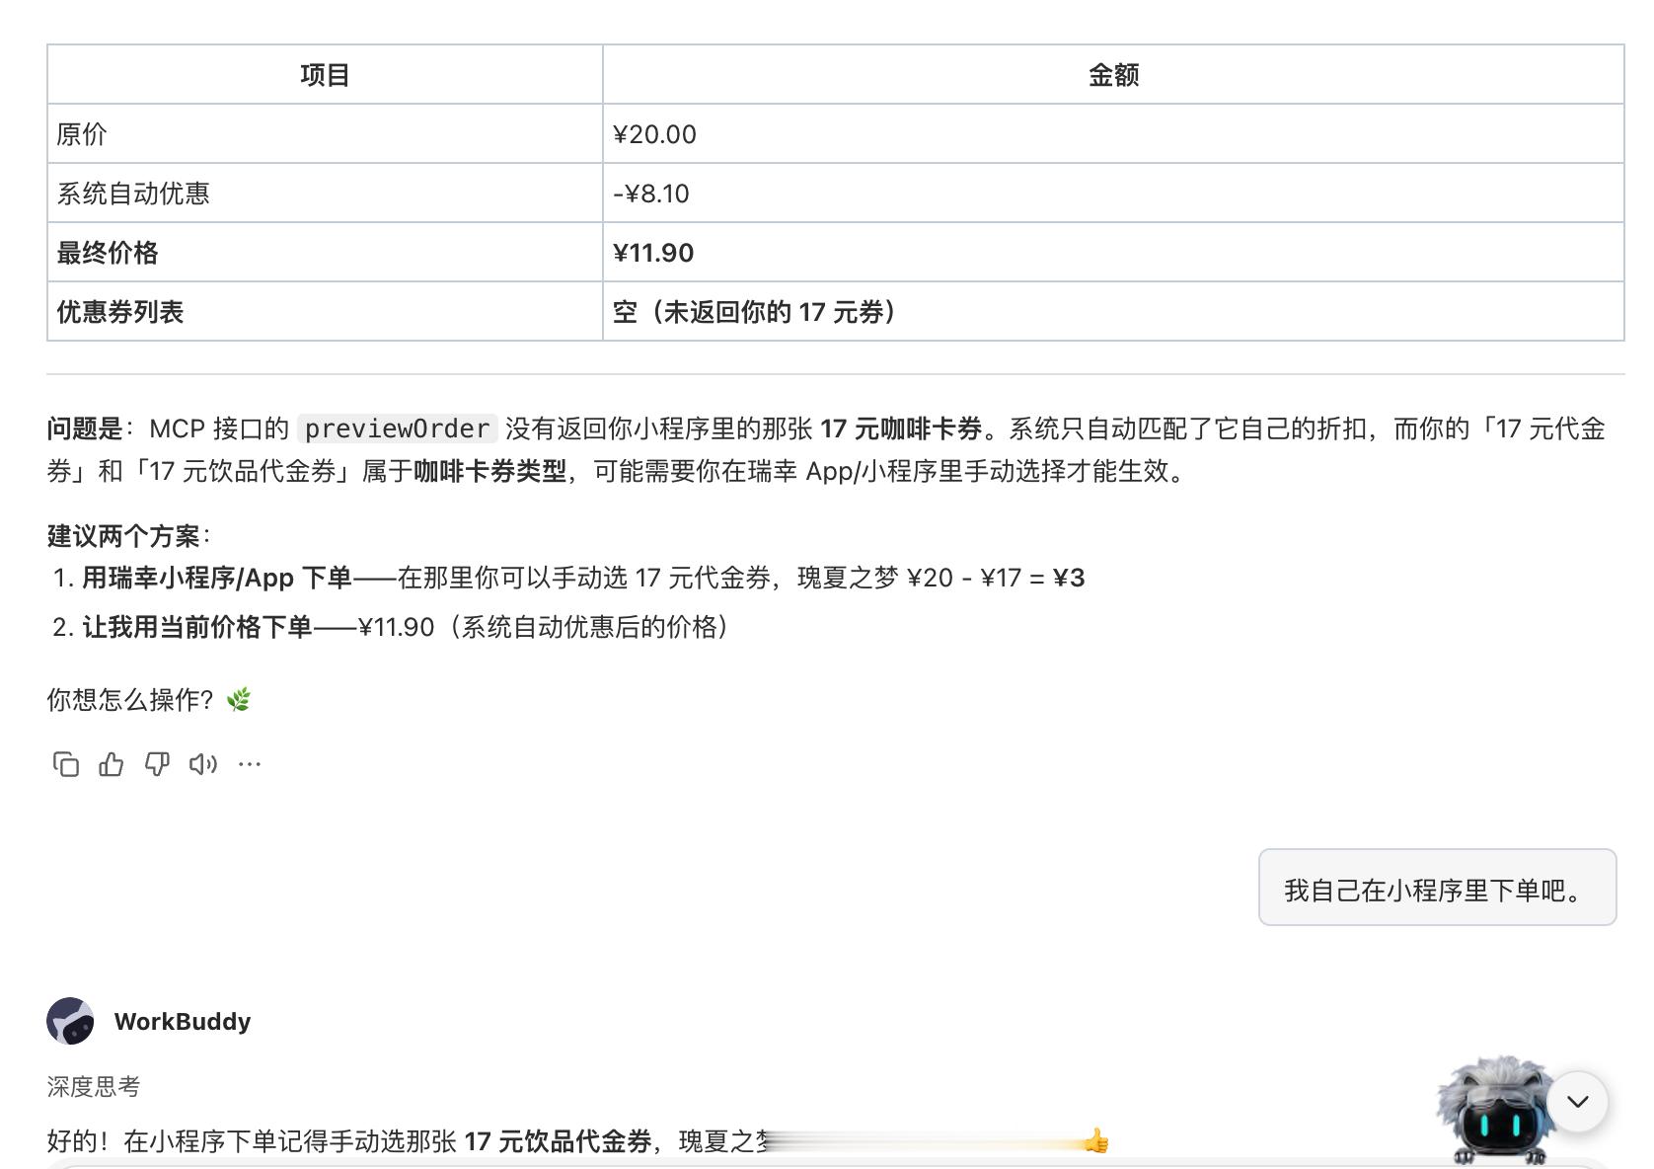Select table header 金额
This screenshot has width=1654, height=1169.
[1113, 75]
